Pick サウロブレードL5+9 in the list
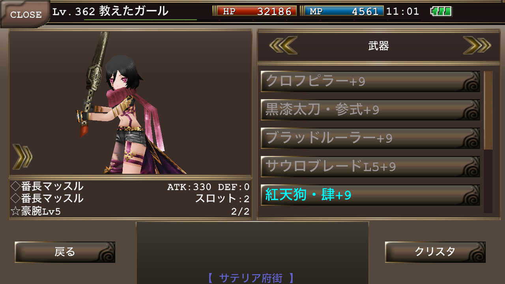Image resolution: width=505 pixels, height=284 pixels. click(x=370, y=166)
